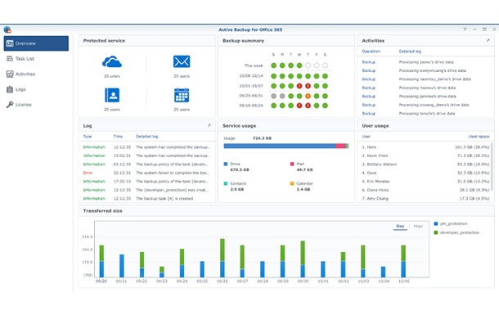Image resolution: width=499 pixels, height=311 pixels.
Task: Click the orange warning dot in 09/25 week
Action: tap(308, 96)
